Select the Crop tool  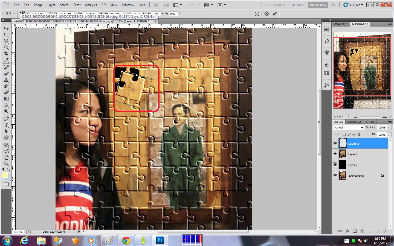(x=6, y=54)
